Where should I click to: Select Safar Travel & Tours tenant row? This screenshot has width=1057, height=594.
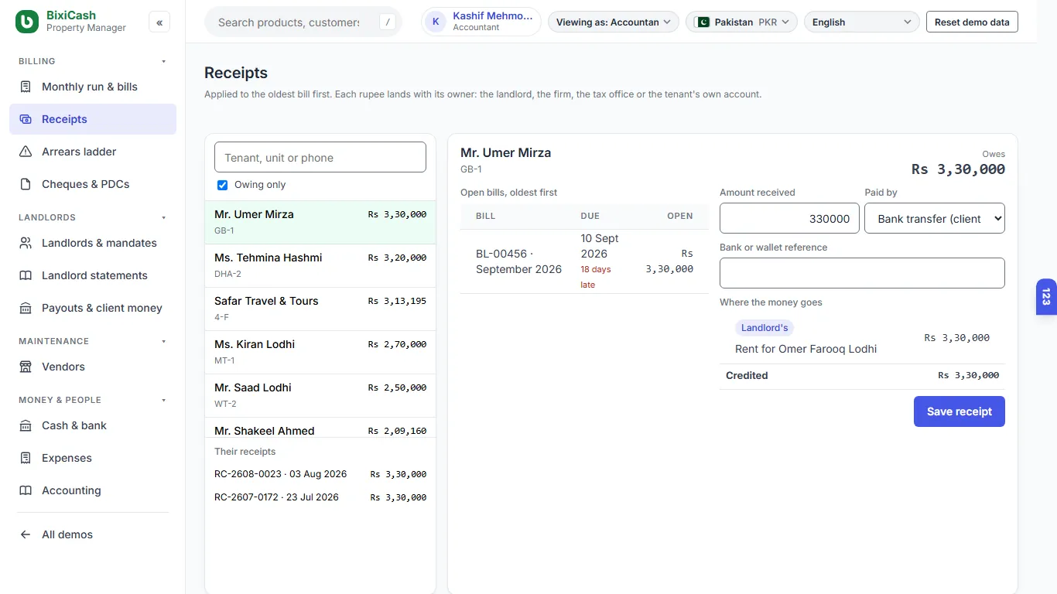click(320, 309)
